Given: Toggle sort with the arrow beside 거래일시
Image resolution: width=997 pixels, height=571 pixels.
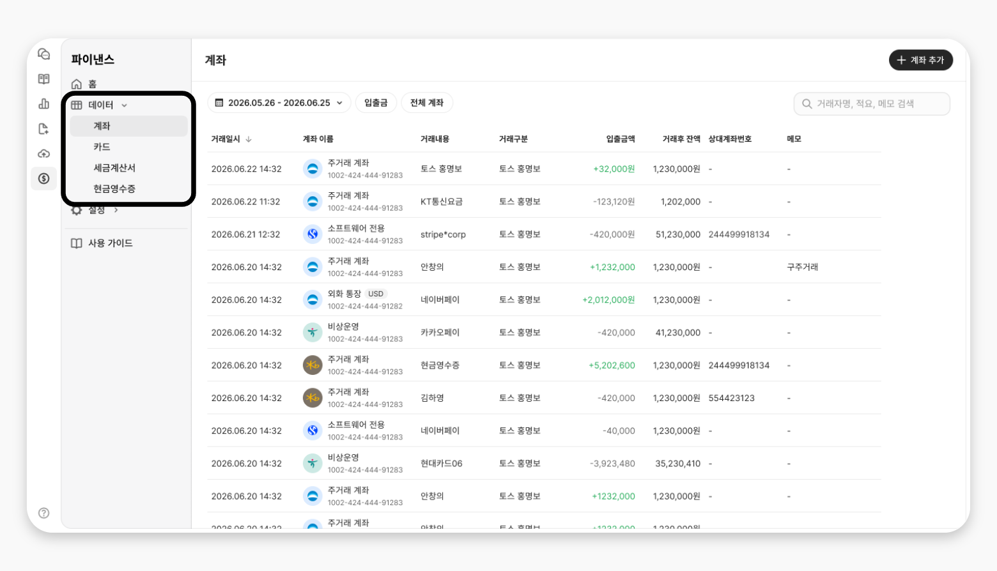Looking at the screenshot, I should [x=249, y=139].
